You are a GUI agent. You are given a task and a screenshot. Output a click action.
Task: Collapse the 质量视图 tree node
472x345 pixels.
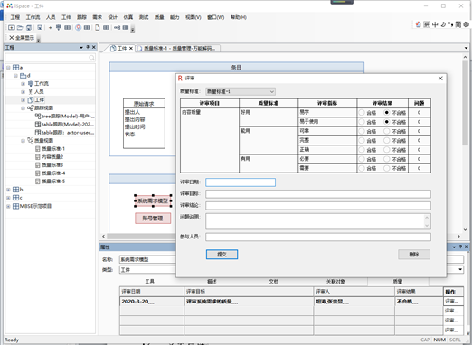tap(23, 141)
